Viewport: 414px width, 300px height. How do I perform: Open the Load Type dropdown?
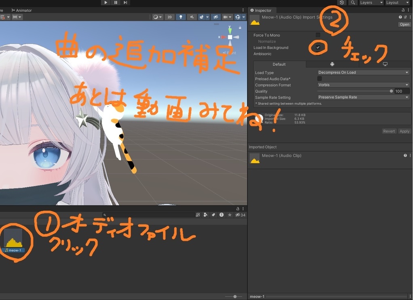363,72
